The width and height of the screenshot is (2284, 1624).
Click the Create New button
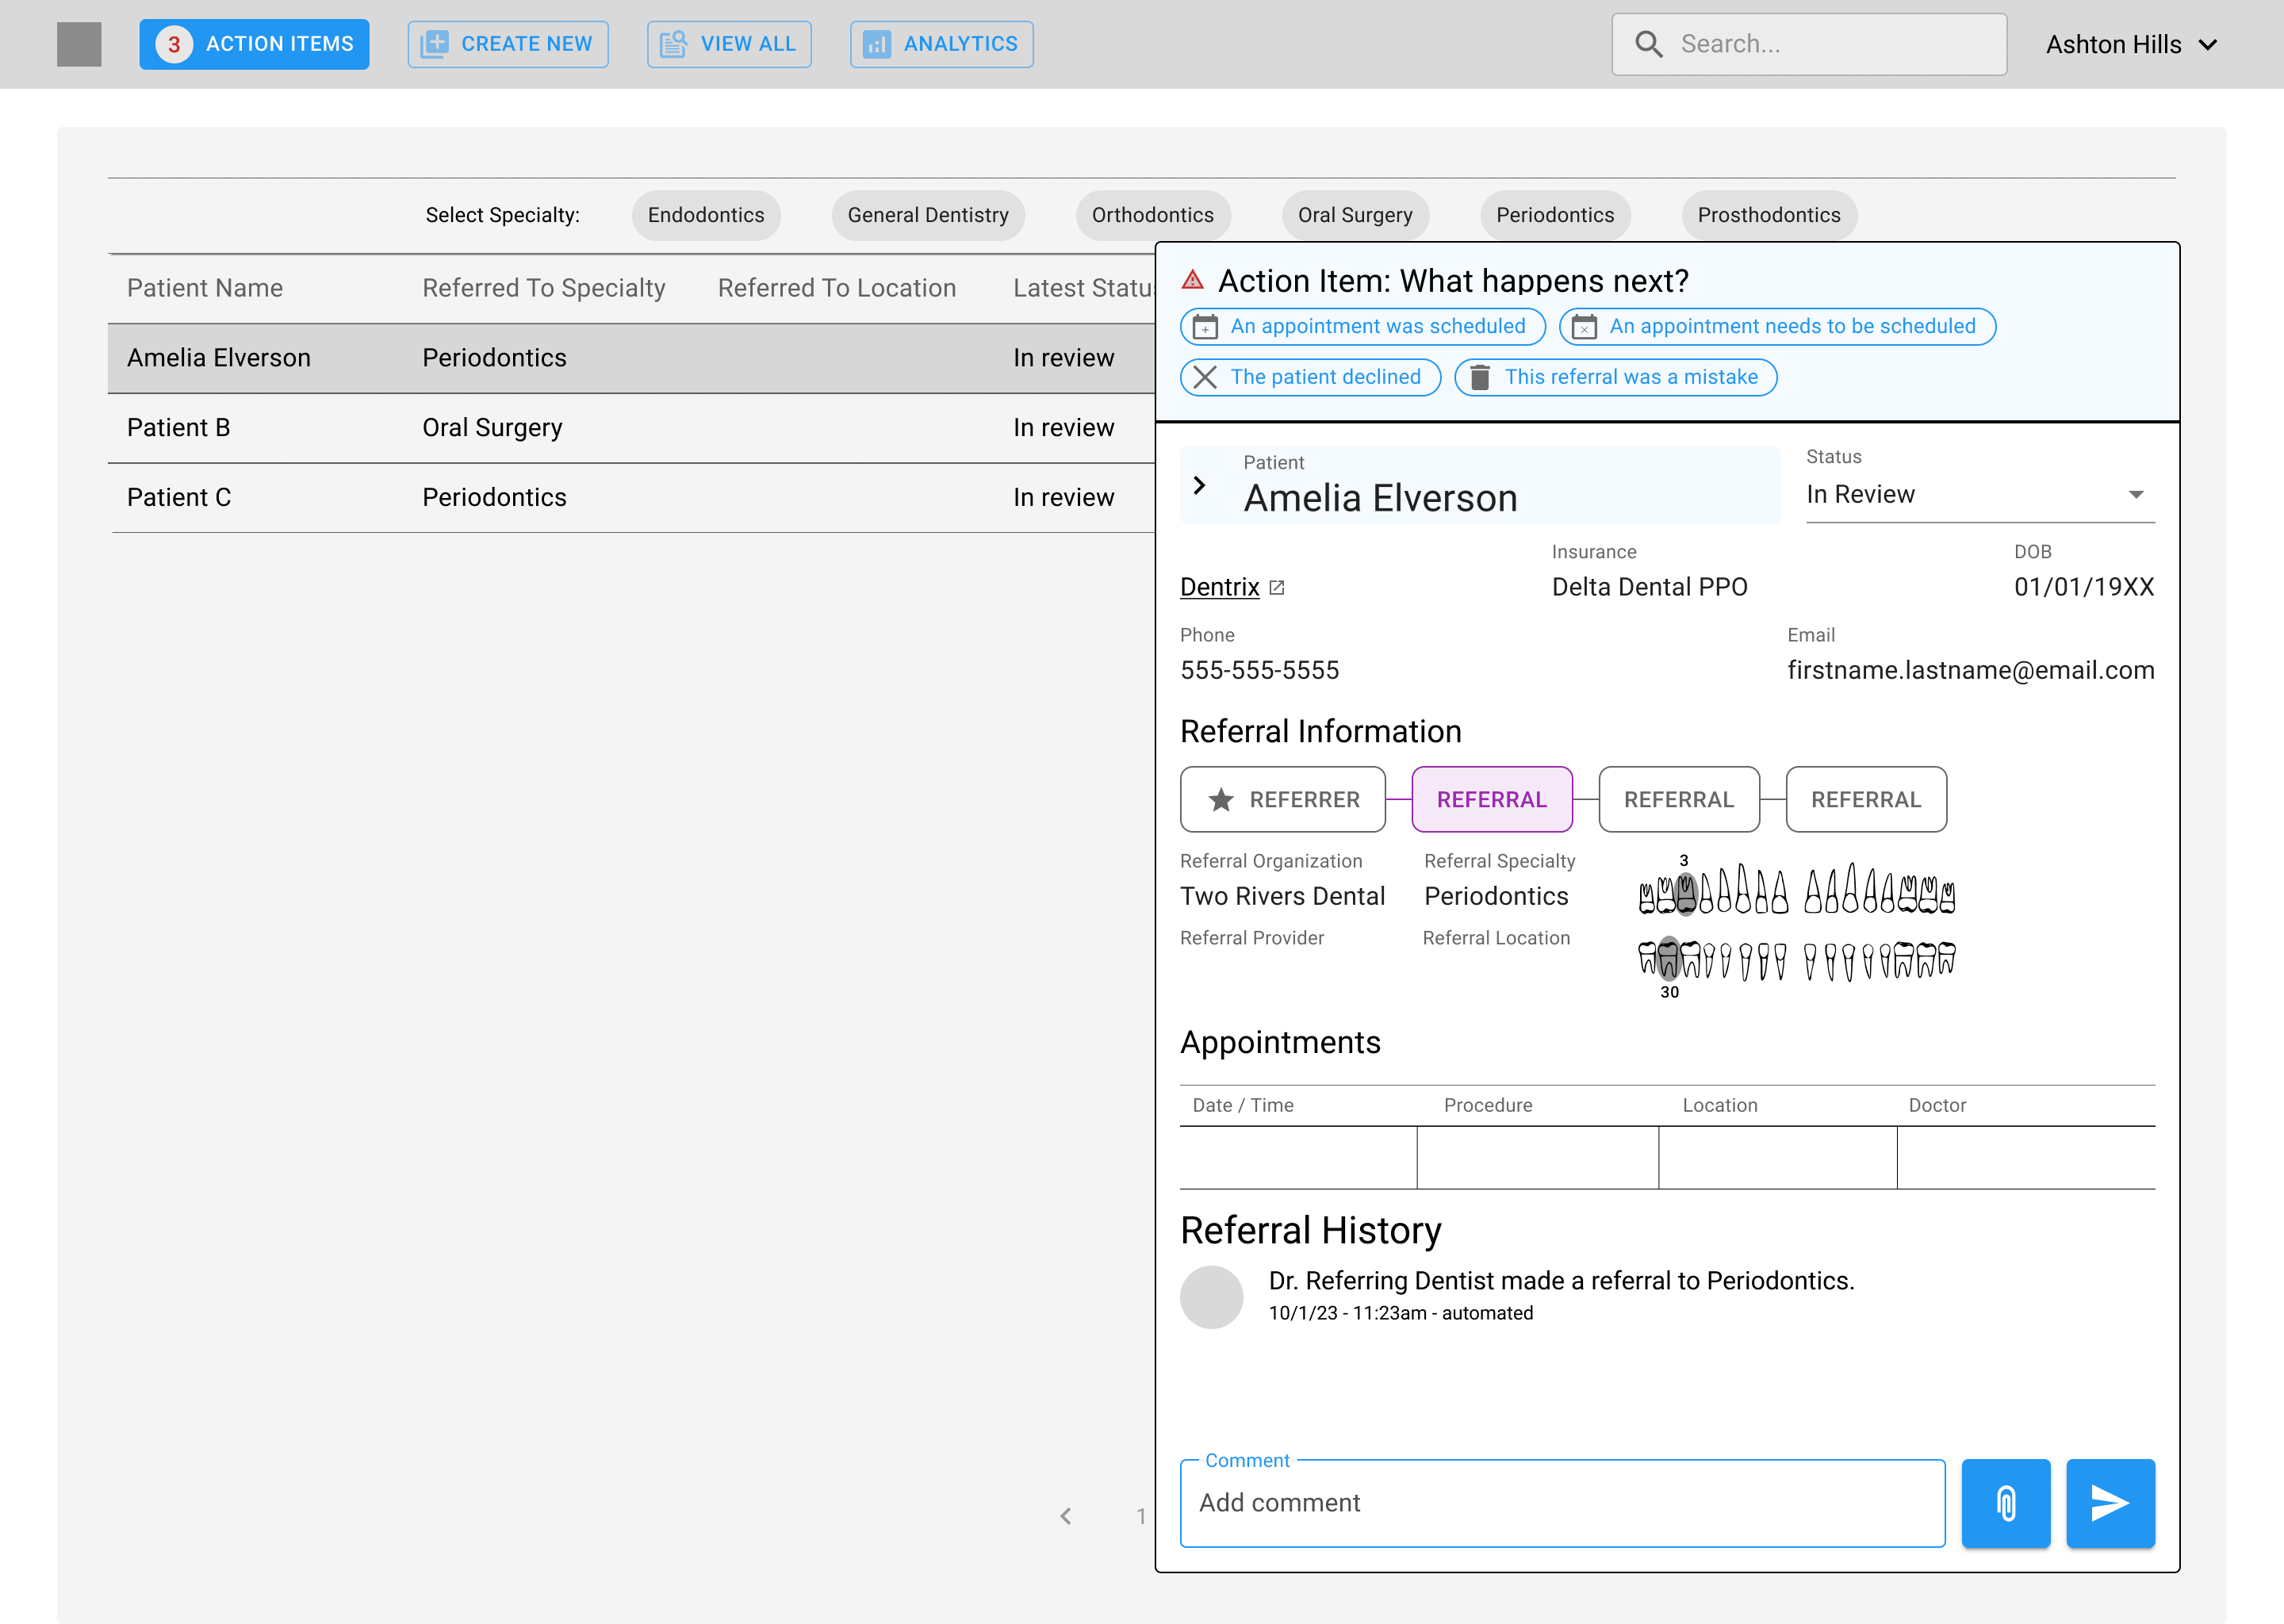point(507,44)
